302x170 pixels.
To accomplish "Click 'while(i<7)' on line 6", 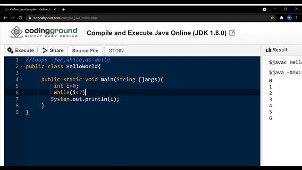I will pyautogui.click(x=69, y=93).
